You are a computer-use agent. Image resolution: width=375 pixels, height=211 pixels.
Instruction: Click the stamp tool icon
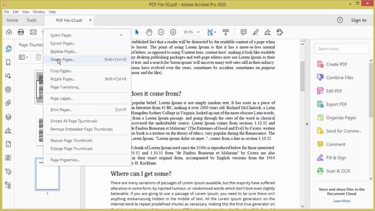click(280, 32)
